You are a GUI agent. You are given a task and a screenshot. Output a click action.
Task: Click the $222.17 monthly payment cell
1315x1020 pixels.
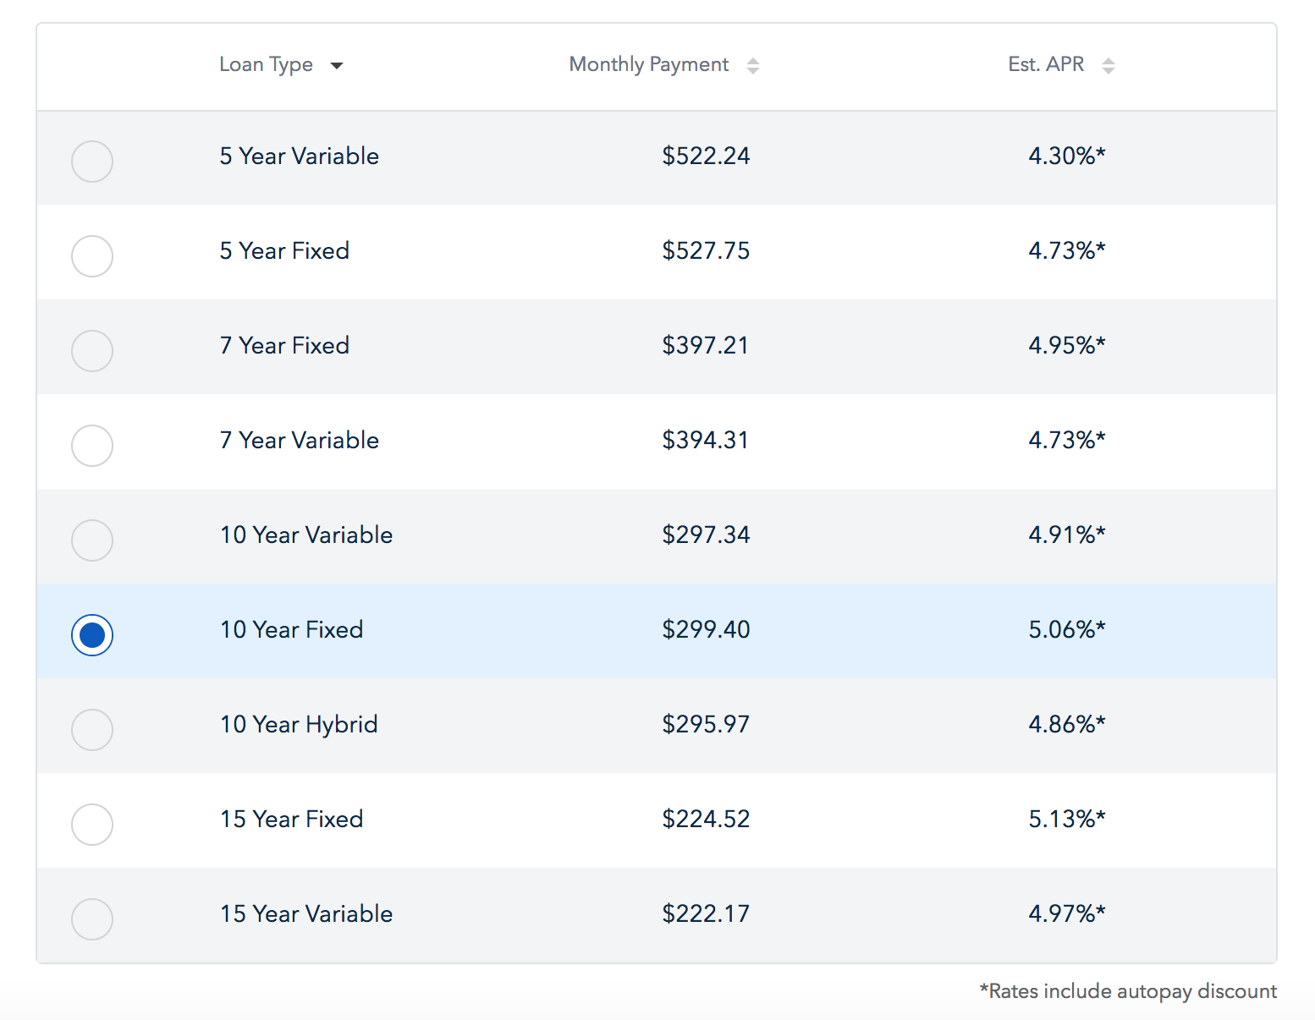pyautogui.click(x=706, y=913)
